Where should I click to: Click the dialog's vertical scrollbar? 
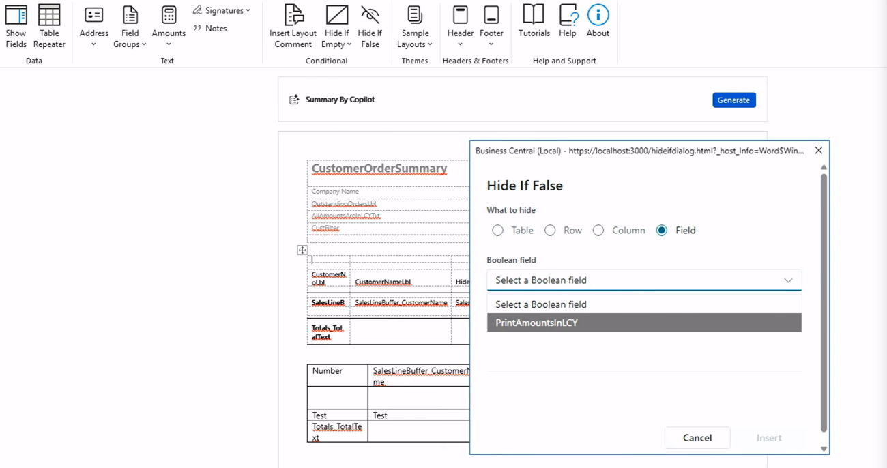pos(824,302)
